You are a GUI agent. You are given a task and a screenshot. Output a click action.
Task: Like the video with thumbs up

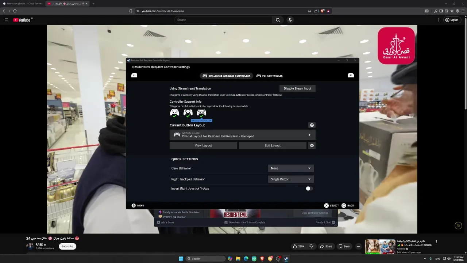tap(299, 247)
